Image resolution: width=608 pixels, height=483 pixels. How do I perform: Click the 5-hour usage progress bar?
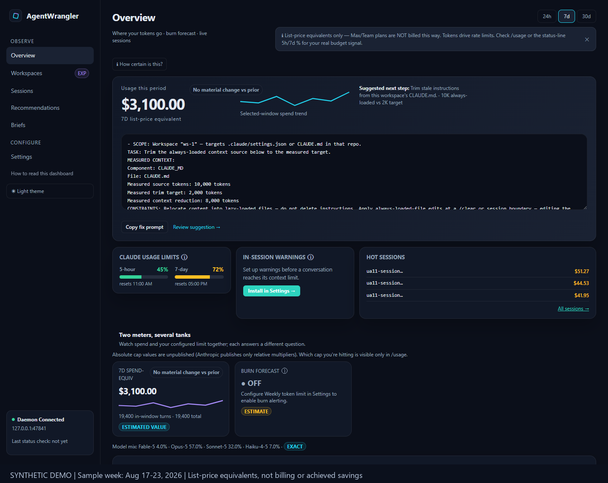click(x=144, y=277)
